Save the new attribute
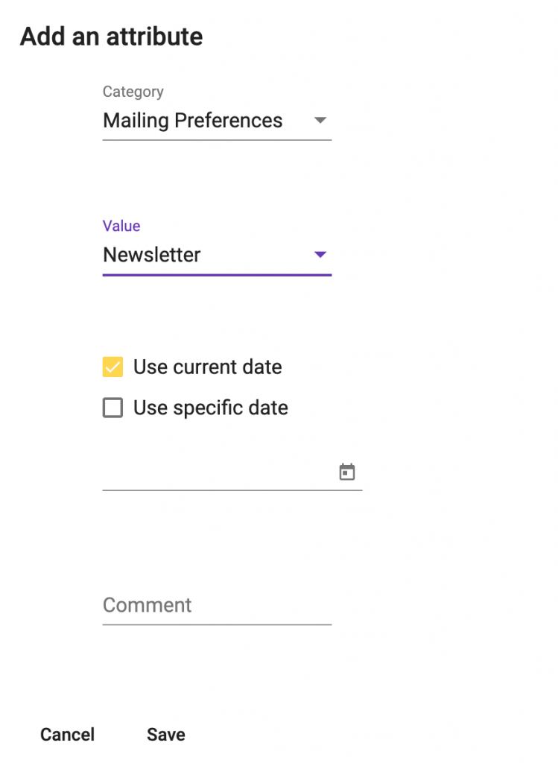Image resolution: width=558 pixels, height=763 pixels. [166, 734]
